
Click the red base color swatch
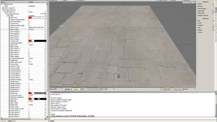tap(30, 18)
